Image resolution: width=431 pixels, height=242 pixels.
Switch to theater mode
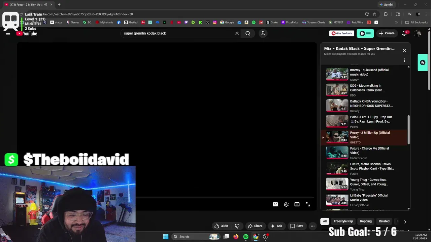pyautogui.click(x=297, y=204)
